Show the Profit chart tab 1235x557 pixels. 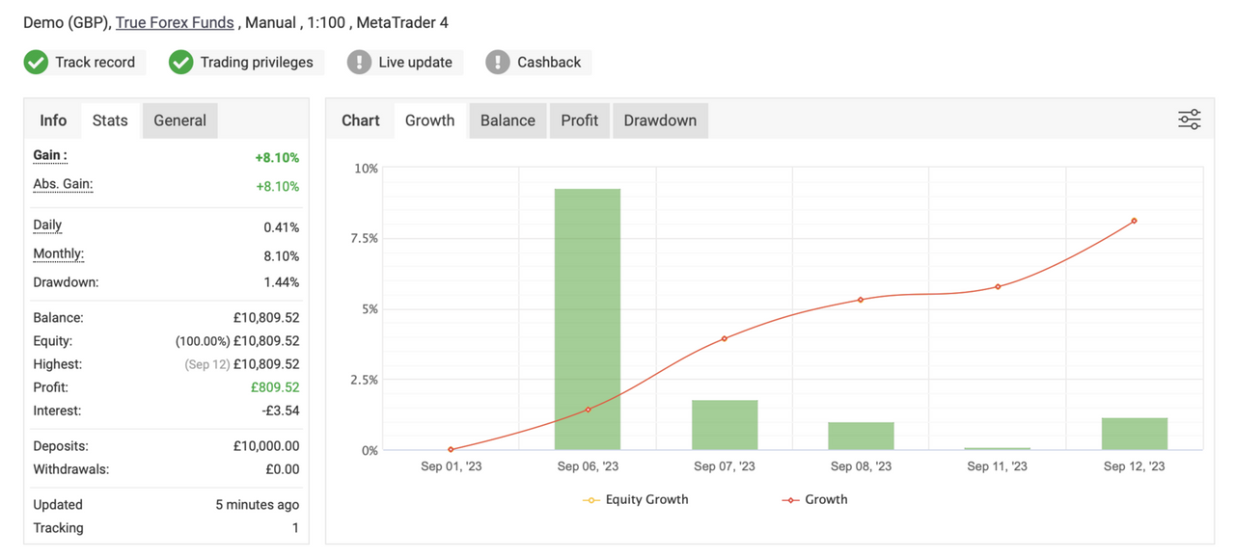(x=579, y=120)
